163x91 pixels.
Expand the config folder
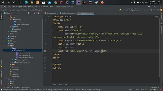pyautogui.click(x=6, y=39)
